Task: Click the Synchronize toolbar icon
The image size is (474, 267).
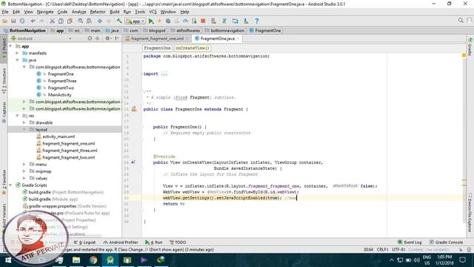Action: pyautogui.click(x=22, y=21)
